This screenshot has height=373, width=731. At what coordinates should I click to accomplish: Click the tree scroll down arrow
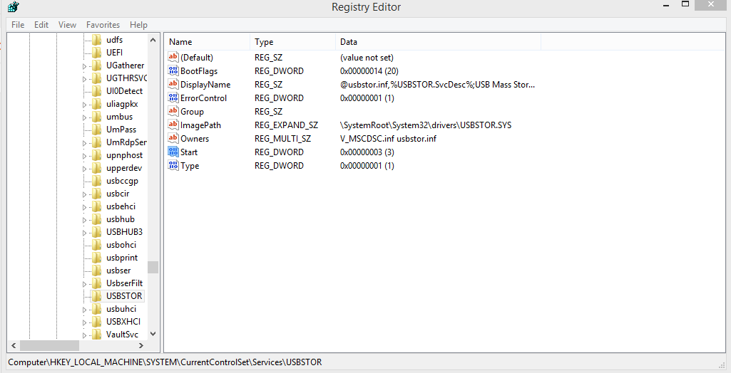(x=153, y=334)
